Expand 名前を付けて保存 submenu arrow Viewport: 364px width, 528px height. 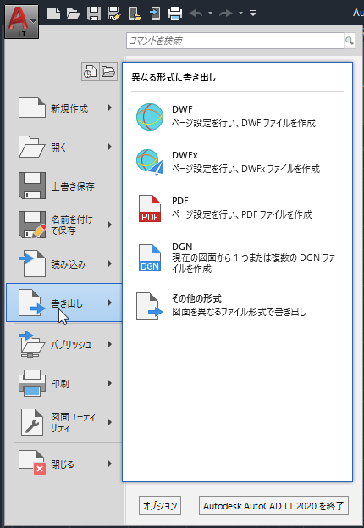[110, 225]
